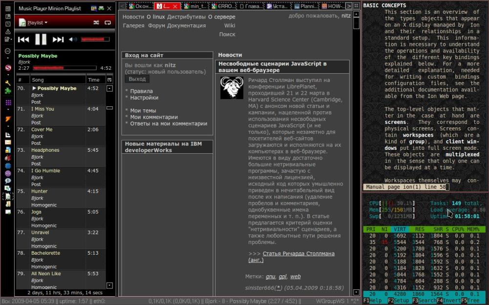Open the tab list grid button
This screenshot has width=489, height=305.
[x=356, y=6]
